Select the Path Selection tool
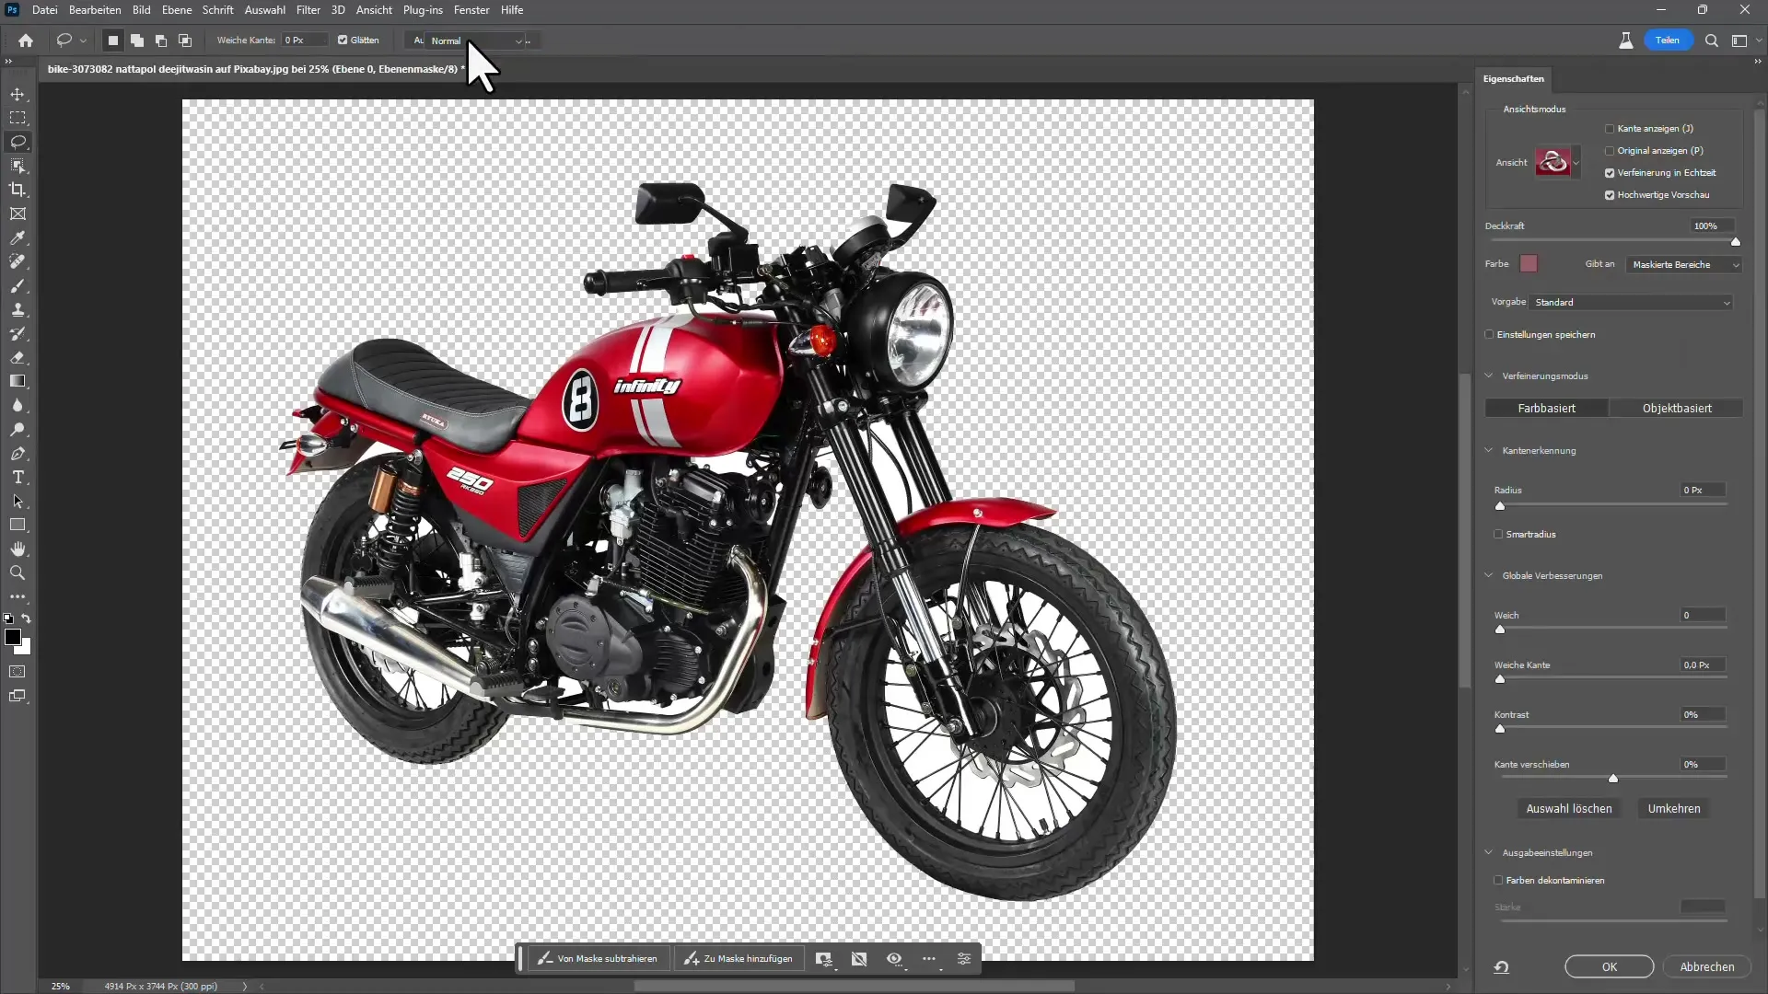The width and height of the screenshot is (1768, 994). (17, 501)
